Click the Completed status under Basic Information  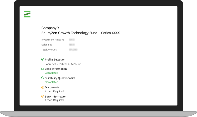(51, 73)
